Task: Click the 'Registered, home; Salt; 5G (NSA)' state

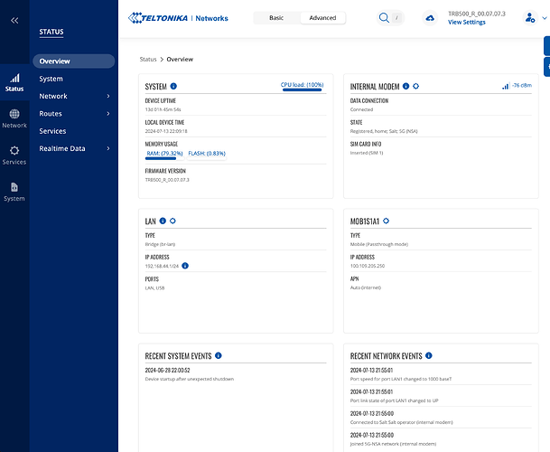Action: pos(384,131)
